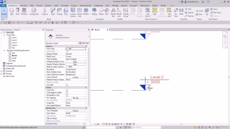Image resolution: width=230 pixels, height=129 pixels.
Task: Collapse the Floor Plans tree node
Action: [x=4, y=35]
